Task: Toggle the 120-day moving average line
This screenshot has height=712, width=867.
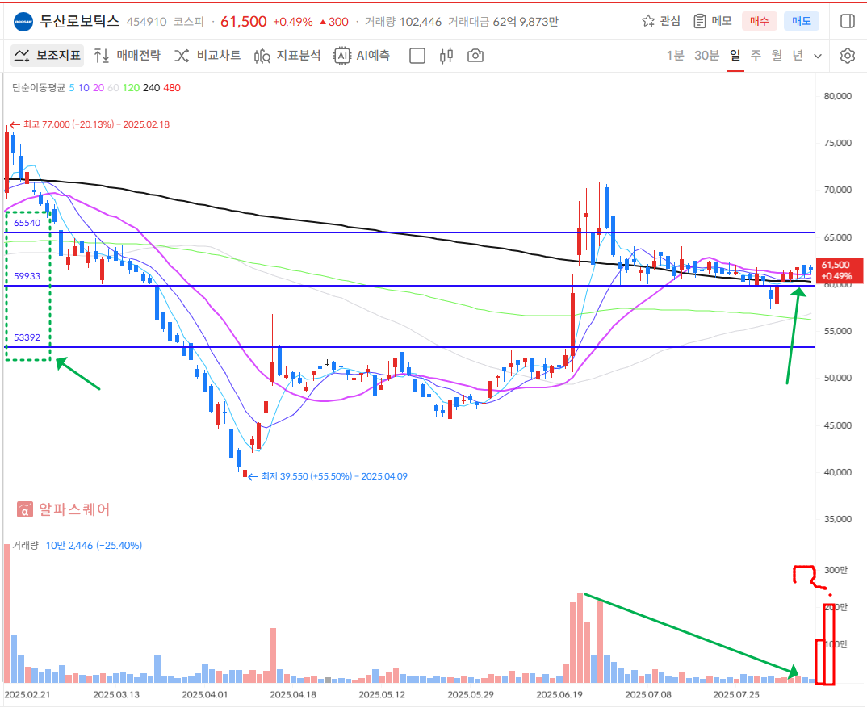Action: click(131, 88)
